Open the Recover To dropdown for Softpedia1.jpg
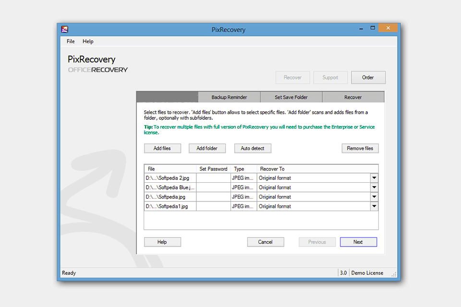Image resolution: width=461 pixels, height=307 pixels. tap(374, 206)
